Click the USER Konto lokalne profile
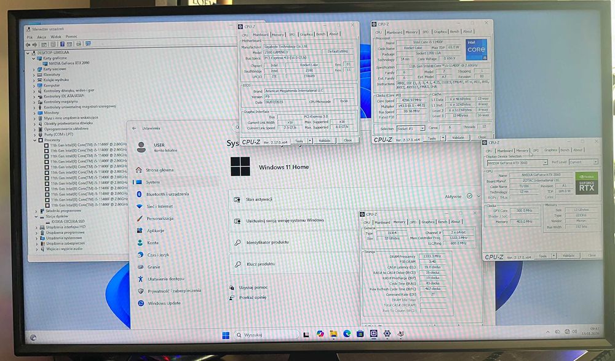The height and width of the screenshot is (361, 615). pos(157,147)
